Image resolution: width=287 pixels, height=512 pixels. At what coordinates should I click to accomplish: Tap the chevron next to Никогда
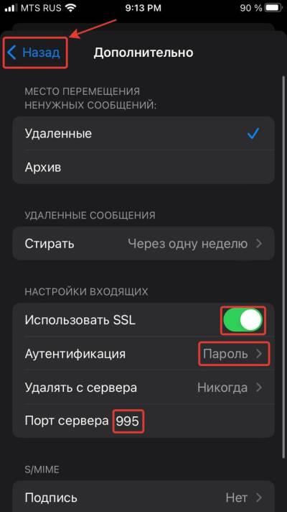coord(259,388)
